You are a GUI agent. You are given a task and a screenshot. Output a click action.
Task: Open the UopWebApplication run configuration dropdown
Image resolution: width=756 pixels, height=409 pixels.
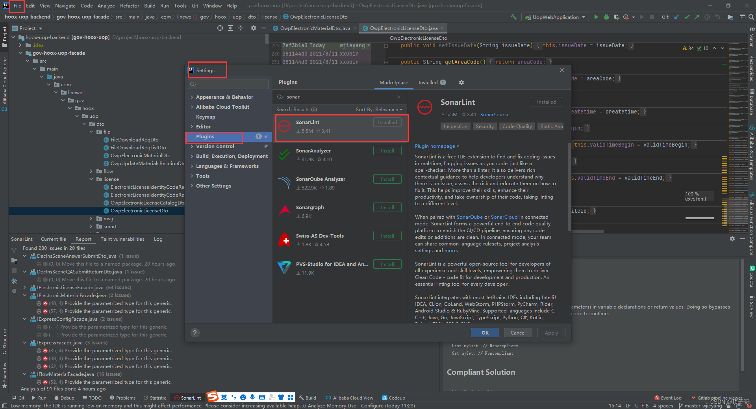click(x=555, y=17)
